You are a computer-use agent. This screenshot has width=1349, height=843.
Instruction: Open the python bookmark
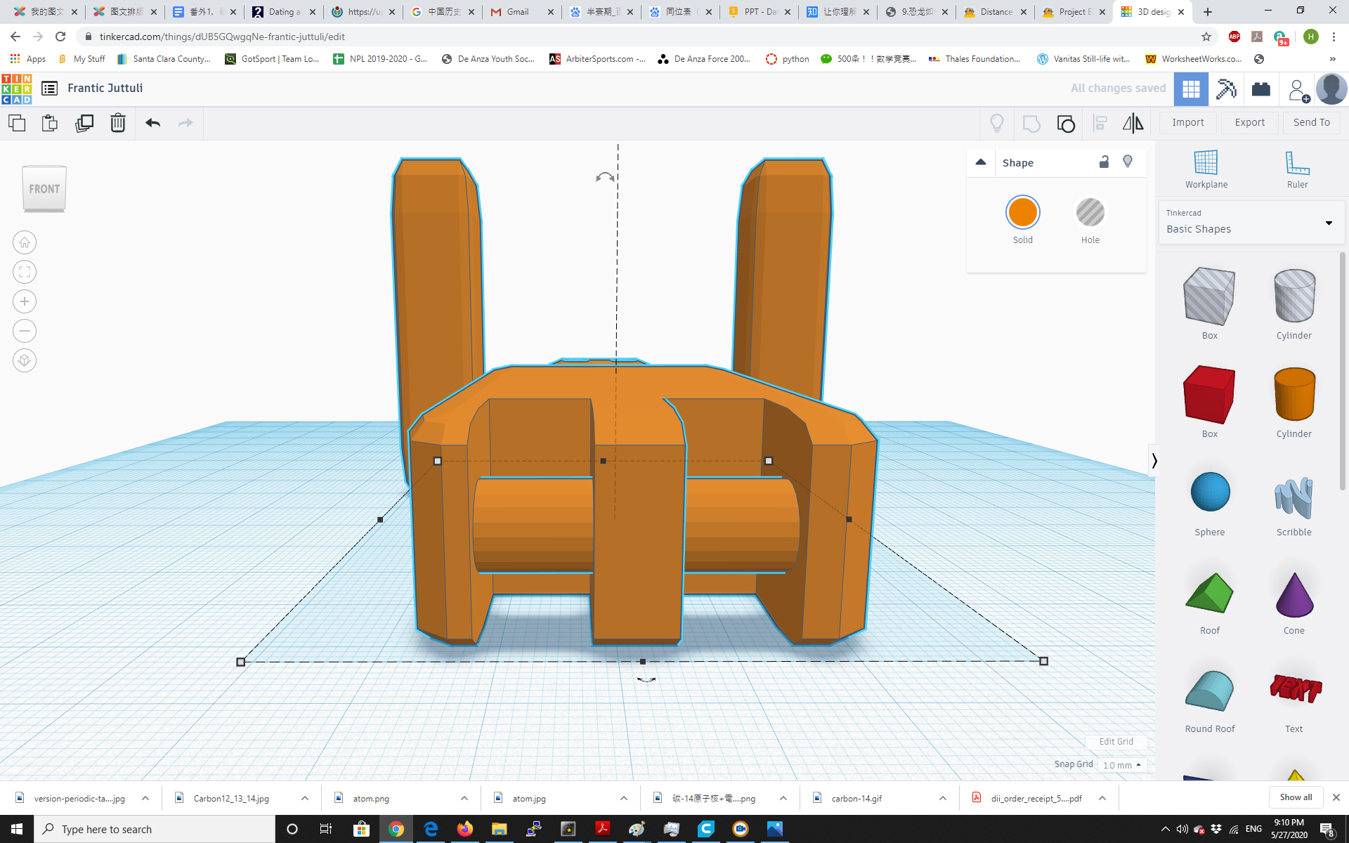click(x=788, y=59)
